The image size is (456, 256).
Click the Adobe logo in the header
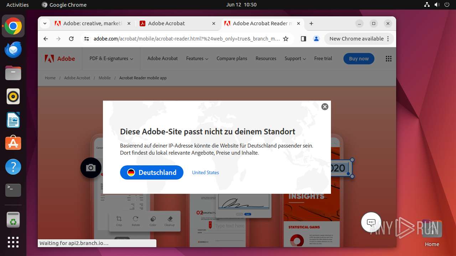pyautogui.click(x=60, y=59)
